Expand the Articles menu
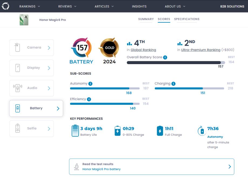Screen dimensions: 248x177 [104, 6]
